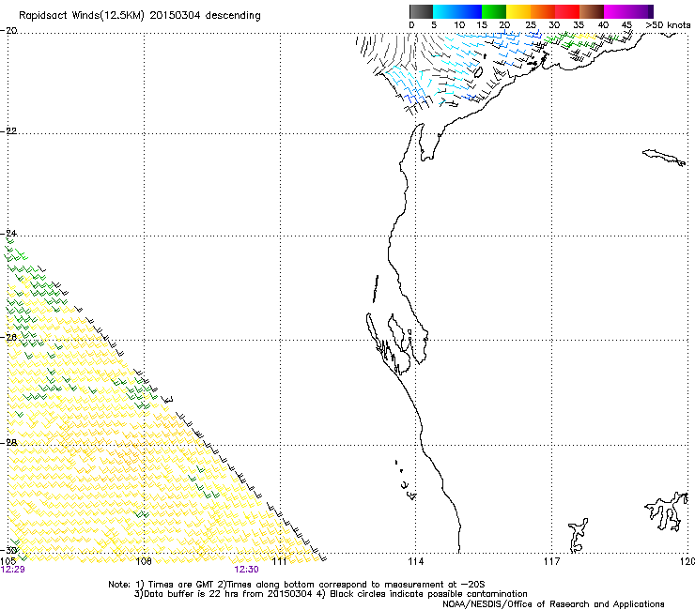
Task: Click the '15' legend scale label
Action: point(482,24)
